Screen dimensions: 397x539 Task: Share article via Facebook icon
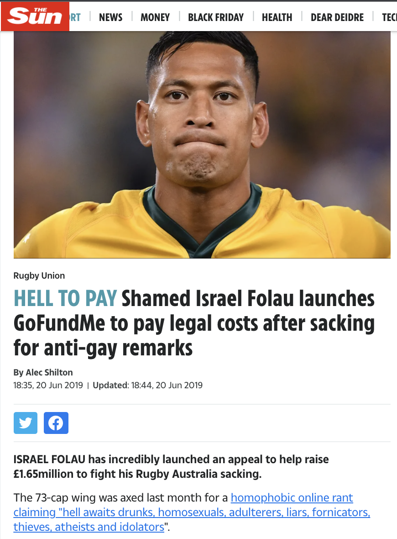[56, 423]
